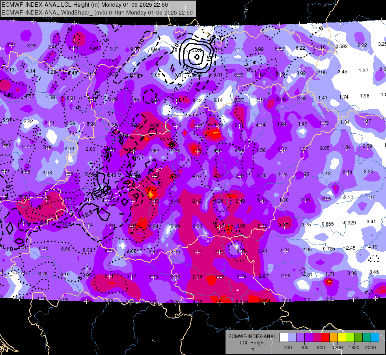Click the legend value 800
Image resolution: width=386 pixels, height=355 pixels.
pos(321,348)
